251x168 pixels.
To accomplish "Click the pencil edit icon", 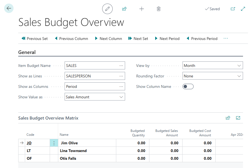I will click(107, 9).
